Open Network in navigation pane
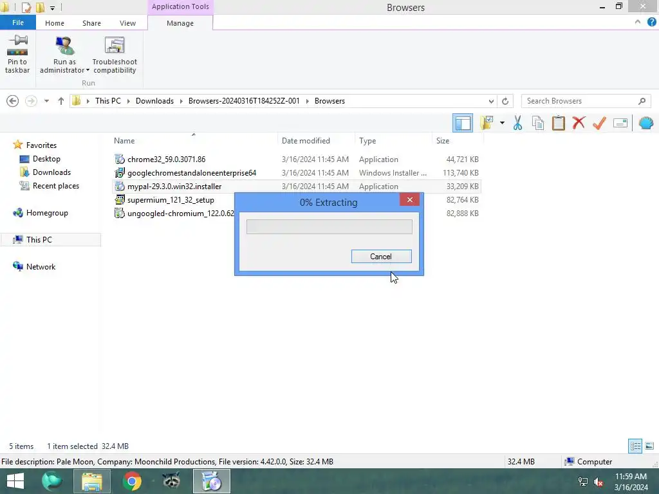 pyautogui.click(x=41, y=266)
